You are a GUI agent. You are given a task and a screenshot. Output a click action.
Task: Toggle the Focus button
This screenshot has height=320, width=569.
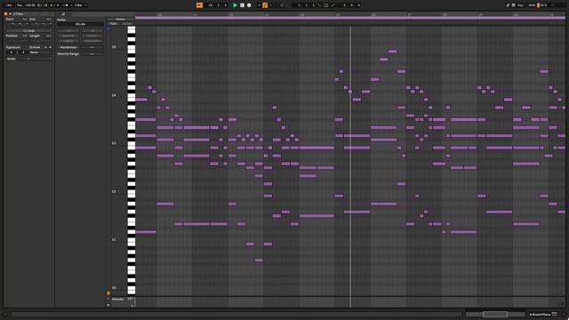(x=121, y=19)
